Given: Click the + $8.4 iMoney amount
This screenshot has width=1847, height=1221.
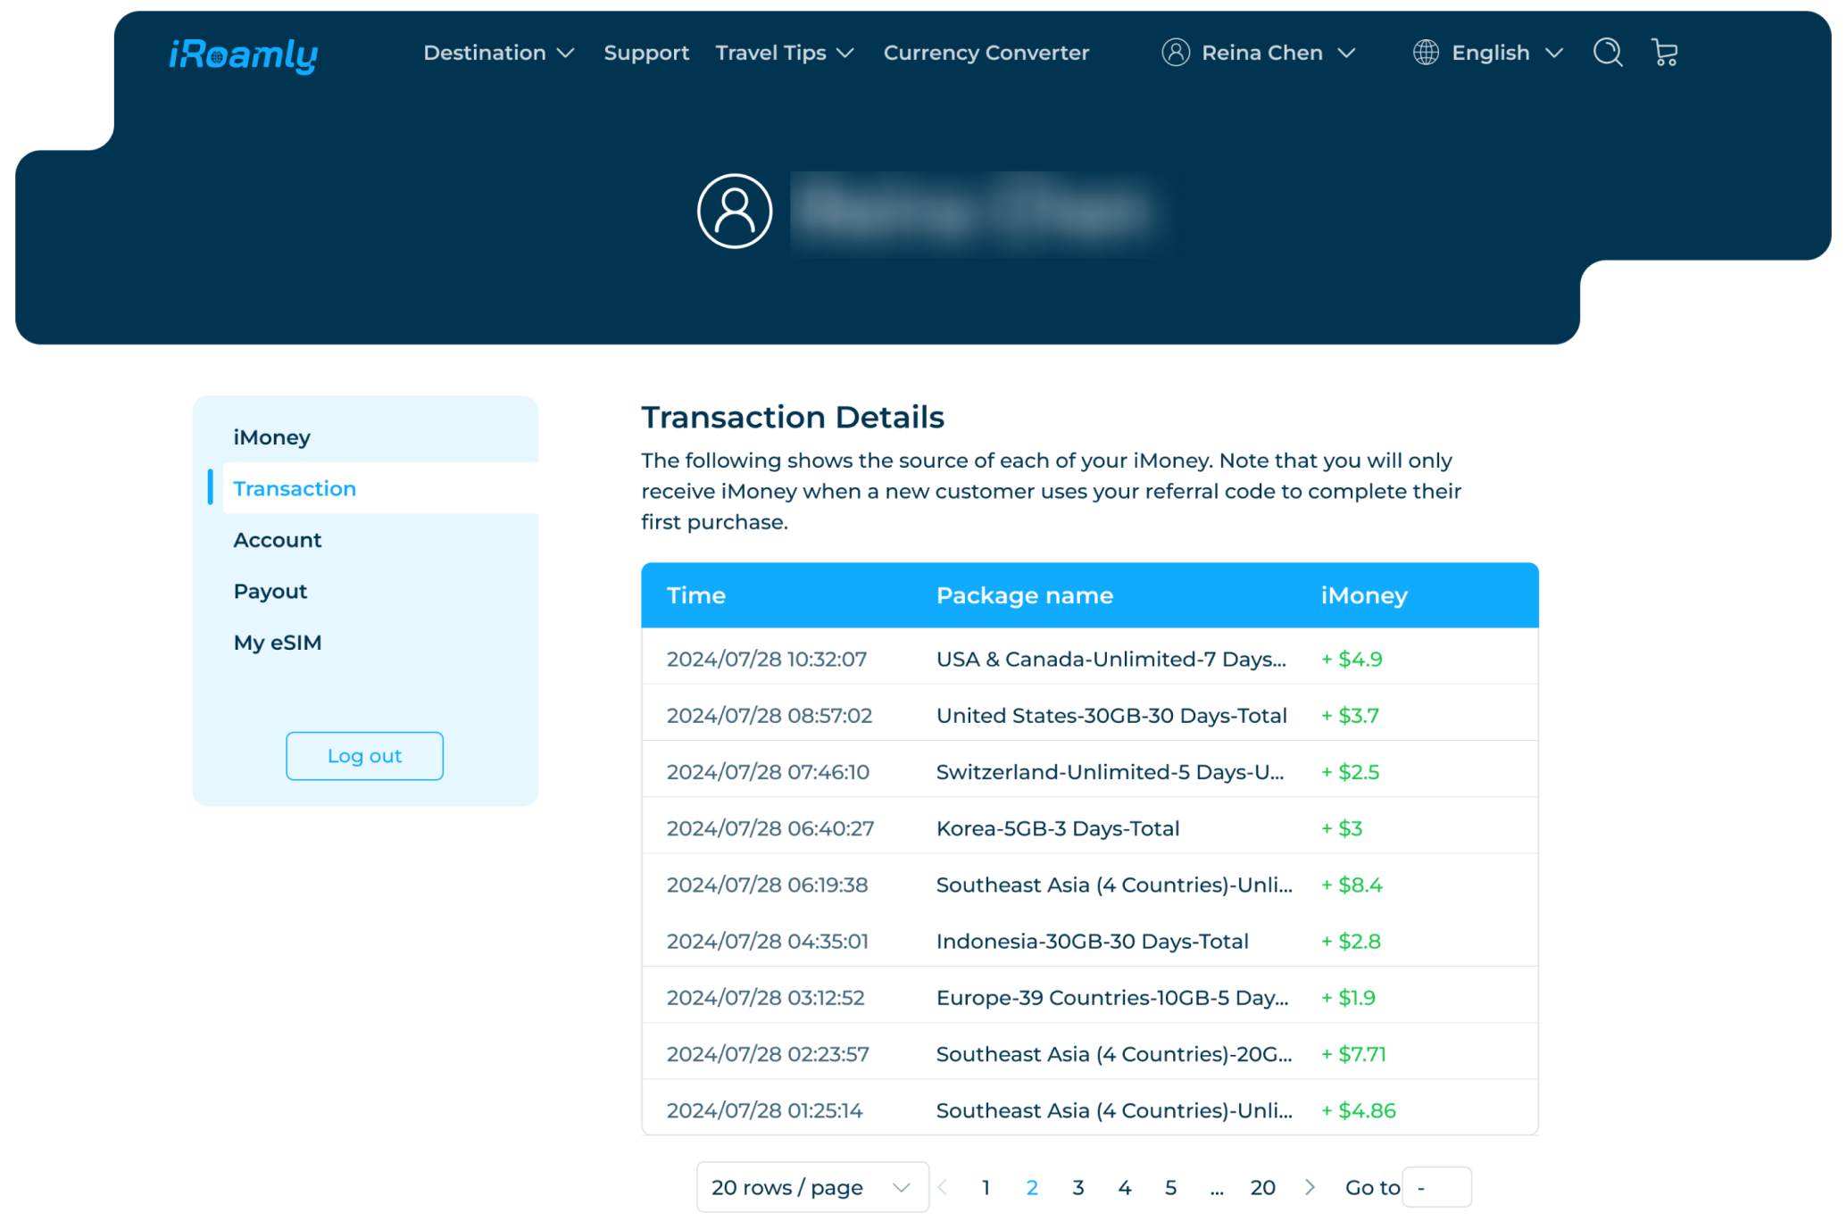Looking at the screenshot, I should point(1352,885).
